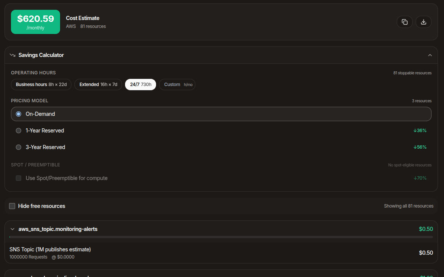444x277 pixels.
Task: Download the cost estimate report
Action: [x=423, y=22]
